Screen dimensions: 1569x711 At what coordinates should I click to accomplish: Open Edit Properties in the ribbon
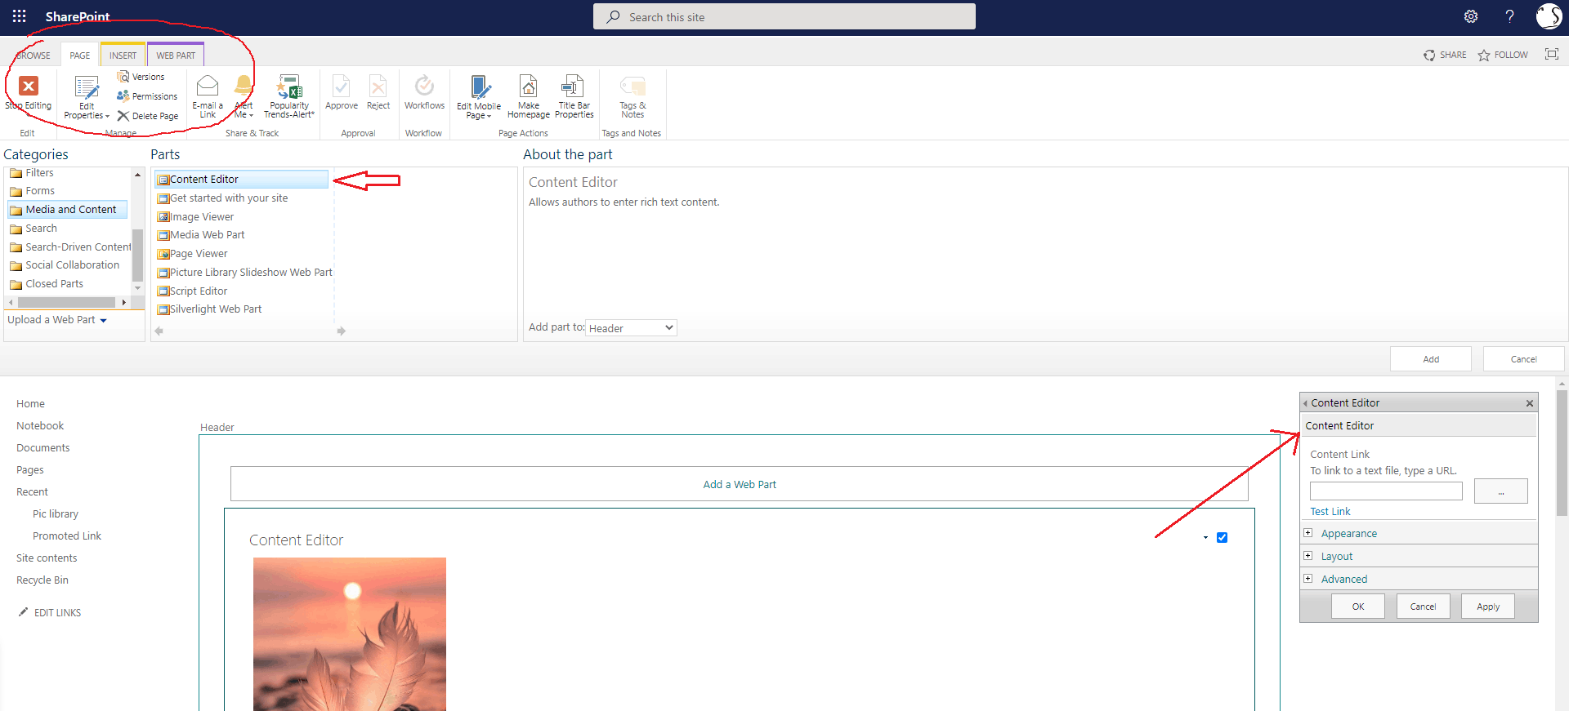coord(87,98)
